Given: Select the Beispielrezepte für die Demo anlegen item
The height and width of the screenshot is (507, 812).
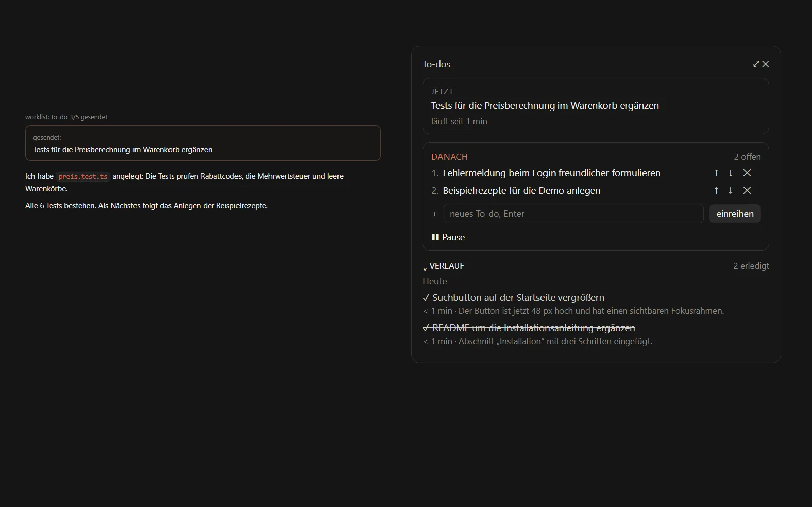Looking at the screenshot, I should click(521, 191).
